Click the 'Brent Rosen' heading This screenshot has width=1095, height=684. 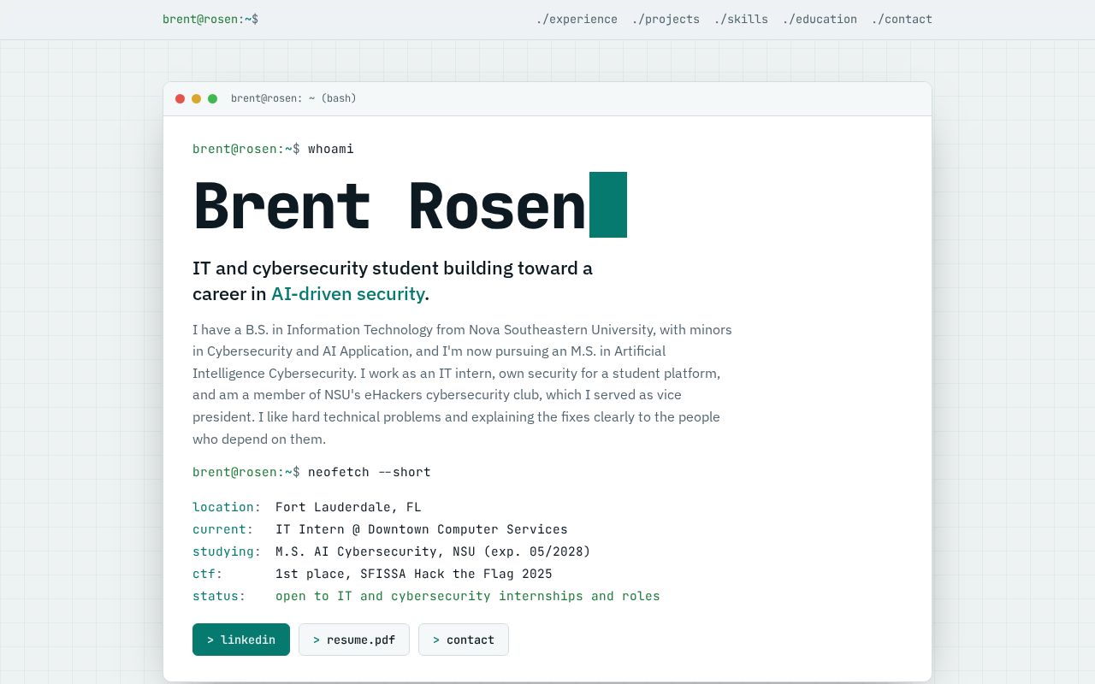pos(389,205)
